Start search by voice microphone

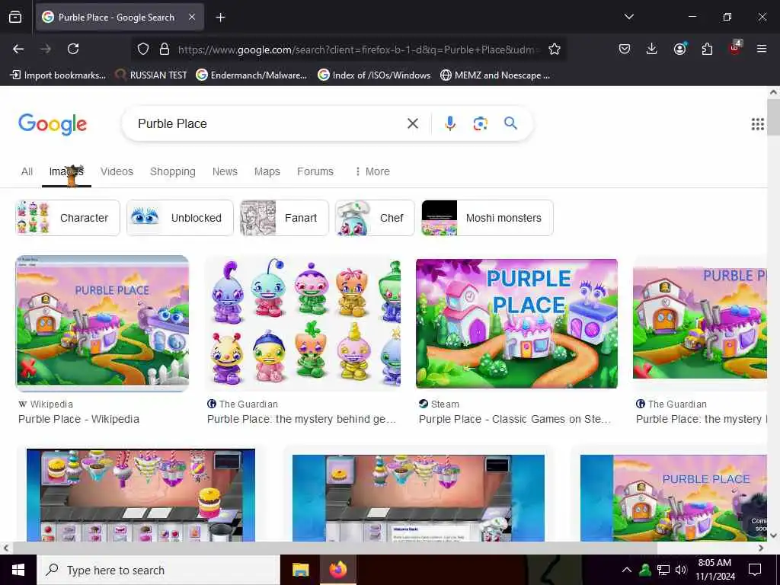[449, 123]
